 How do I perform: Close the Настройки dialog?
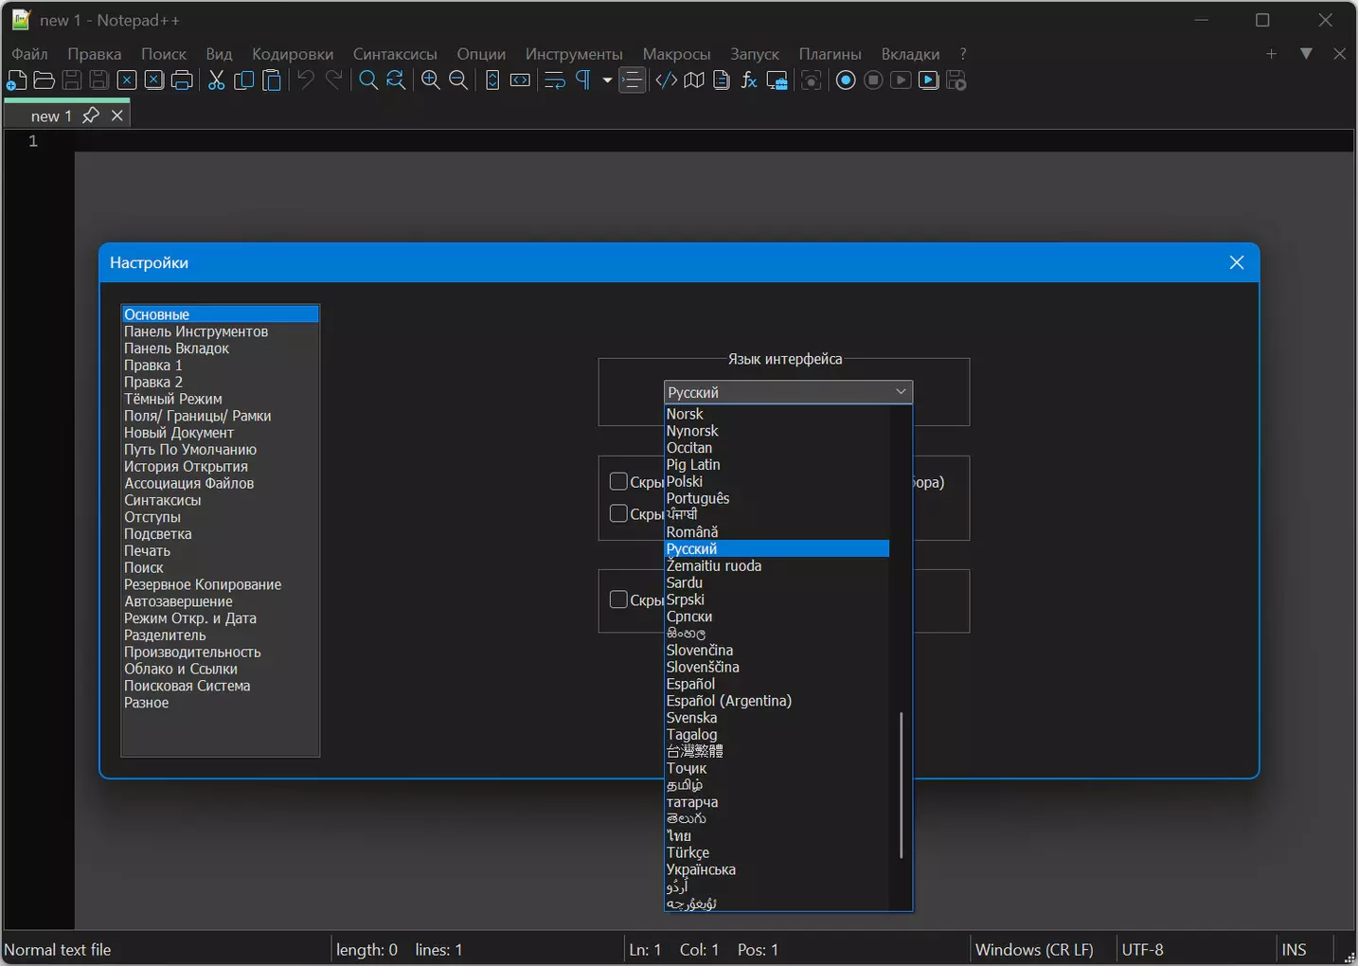coord(1237,262)
